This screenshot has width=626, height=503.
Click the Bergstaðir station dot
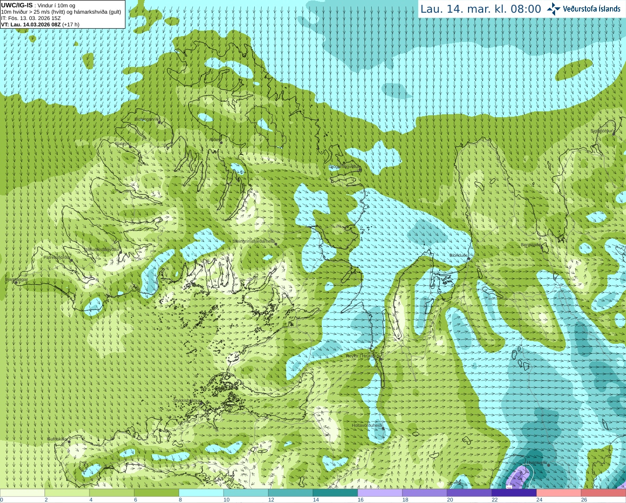(543, 248)
